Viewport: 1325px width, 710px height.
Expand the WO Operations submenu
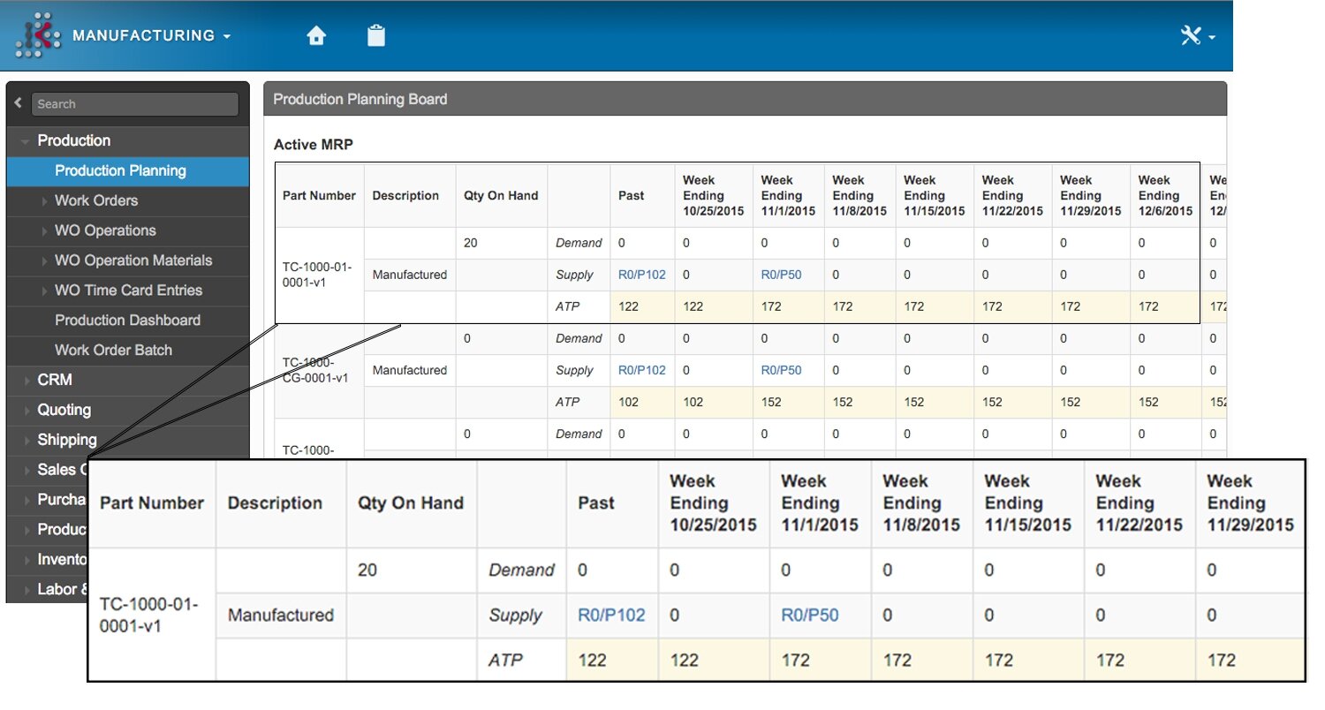[x=104, y=230]
